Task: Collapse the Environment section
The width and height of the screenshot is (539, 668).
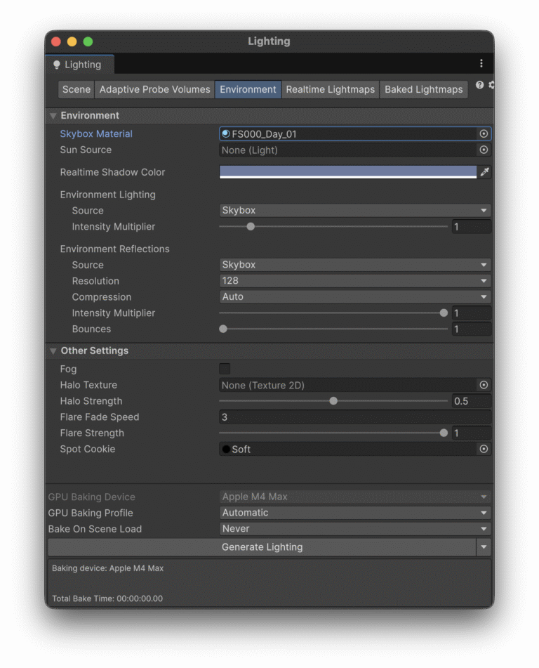Action: 53,115
